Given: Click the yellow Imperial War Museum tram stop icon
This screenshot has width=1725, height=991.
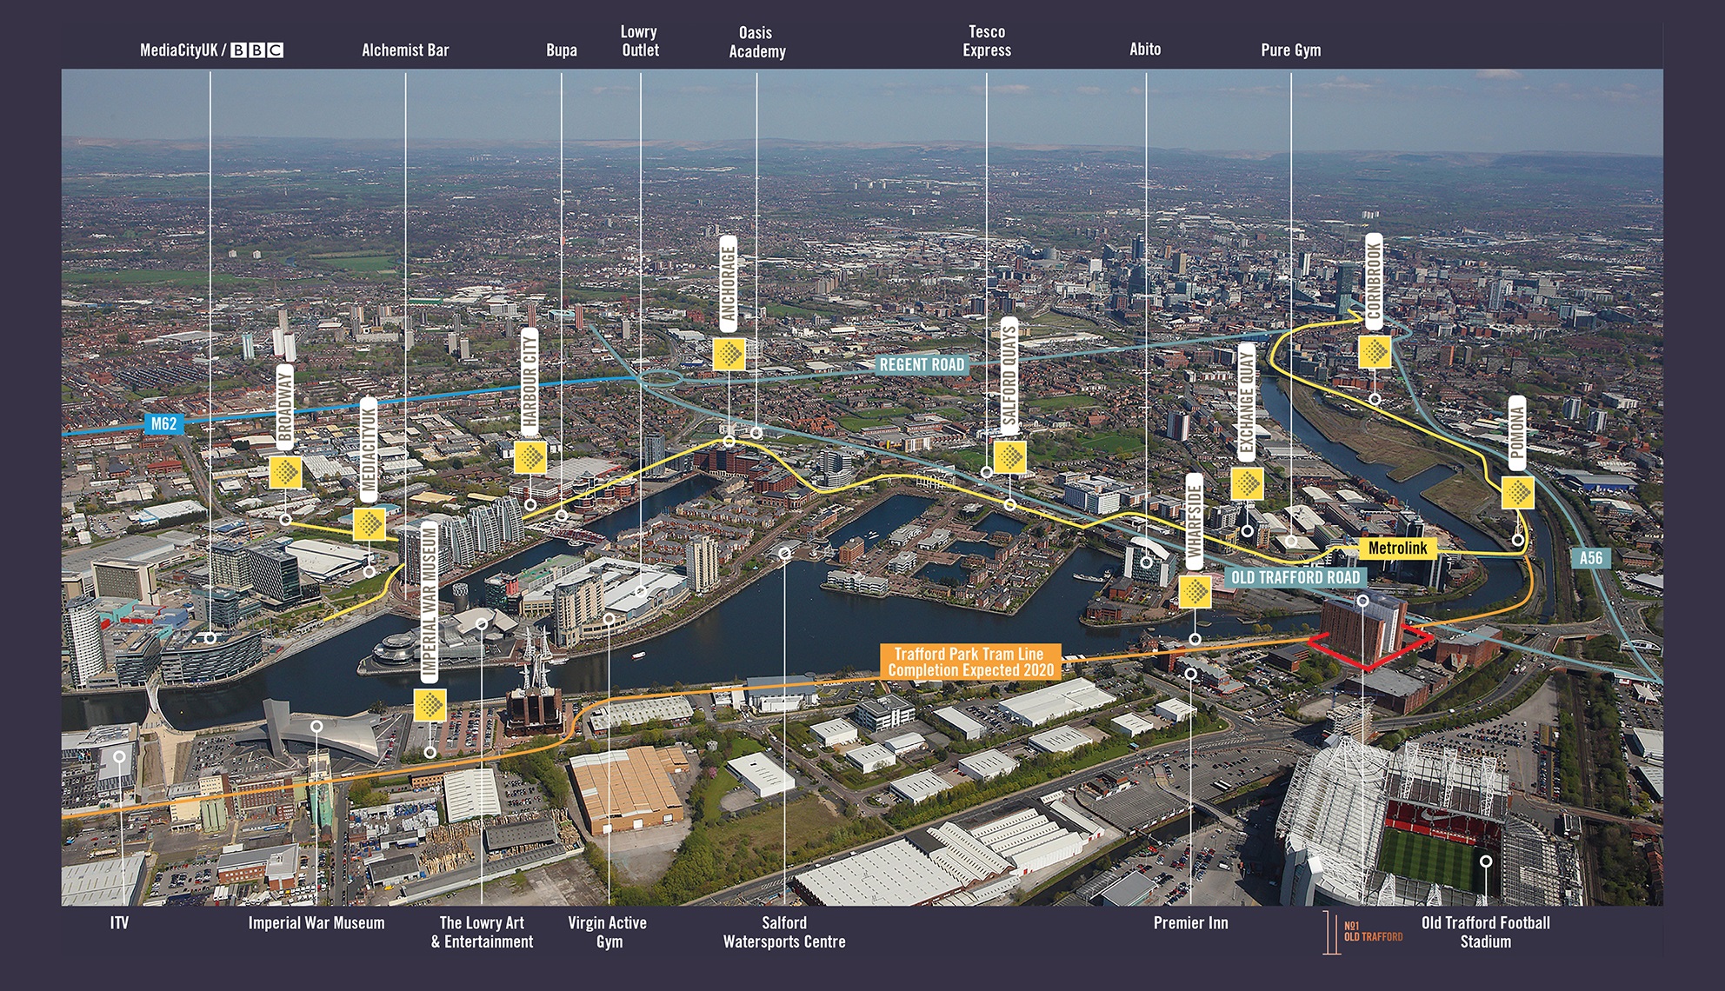Looking at the screenshot, I should tap(430, 705).
